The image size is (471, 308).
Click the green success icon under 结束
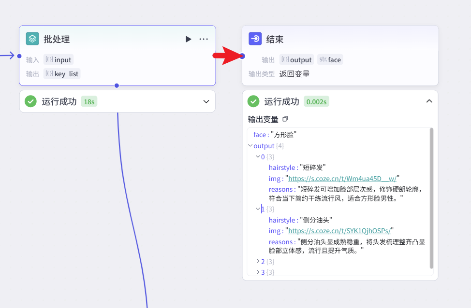point(253,101)
